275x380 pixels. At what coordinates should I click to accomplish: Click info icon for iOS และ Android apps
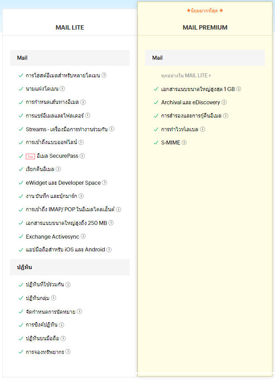pos(109,250)
